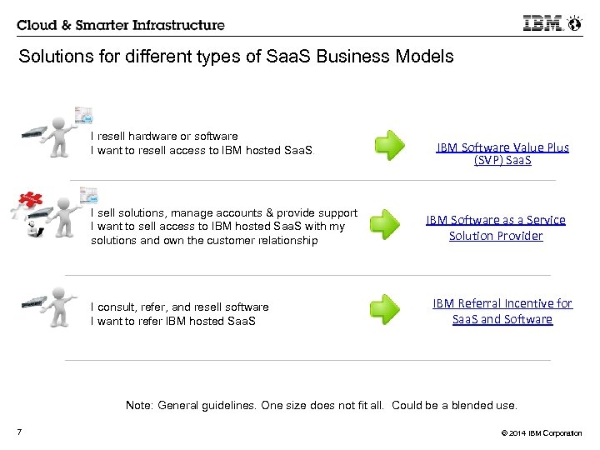Viewport: 600px width, 450px height.
Task: Click the 'I want to refer IBM hosted SaaS' line
Action: [x=173, y=321]
